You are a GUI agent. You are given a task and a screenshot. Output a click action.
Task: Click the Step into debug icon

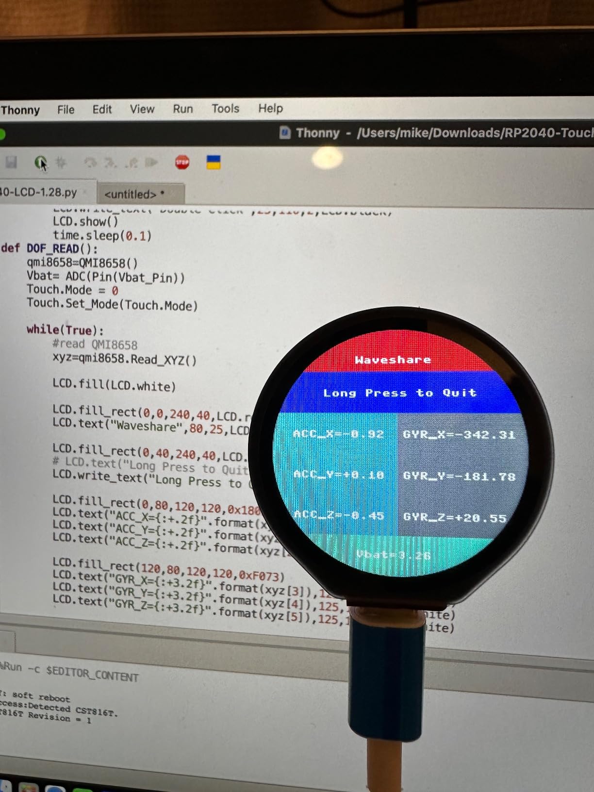tap(111, 162)
